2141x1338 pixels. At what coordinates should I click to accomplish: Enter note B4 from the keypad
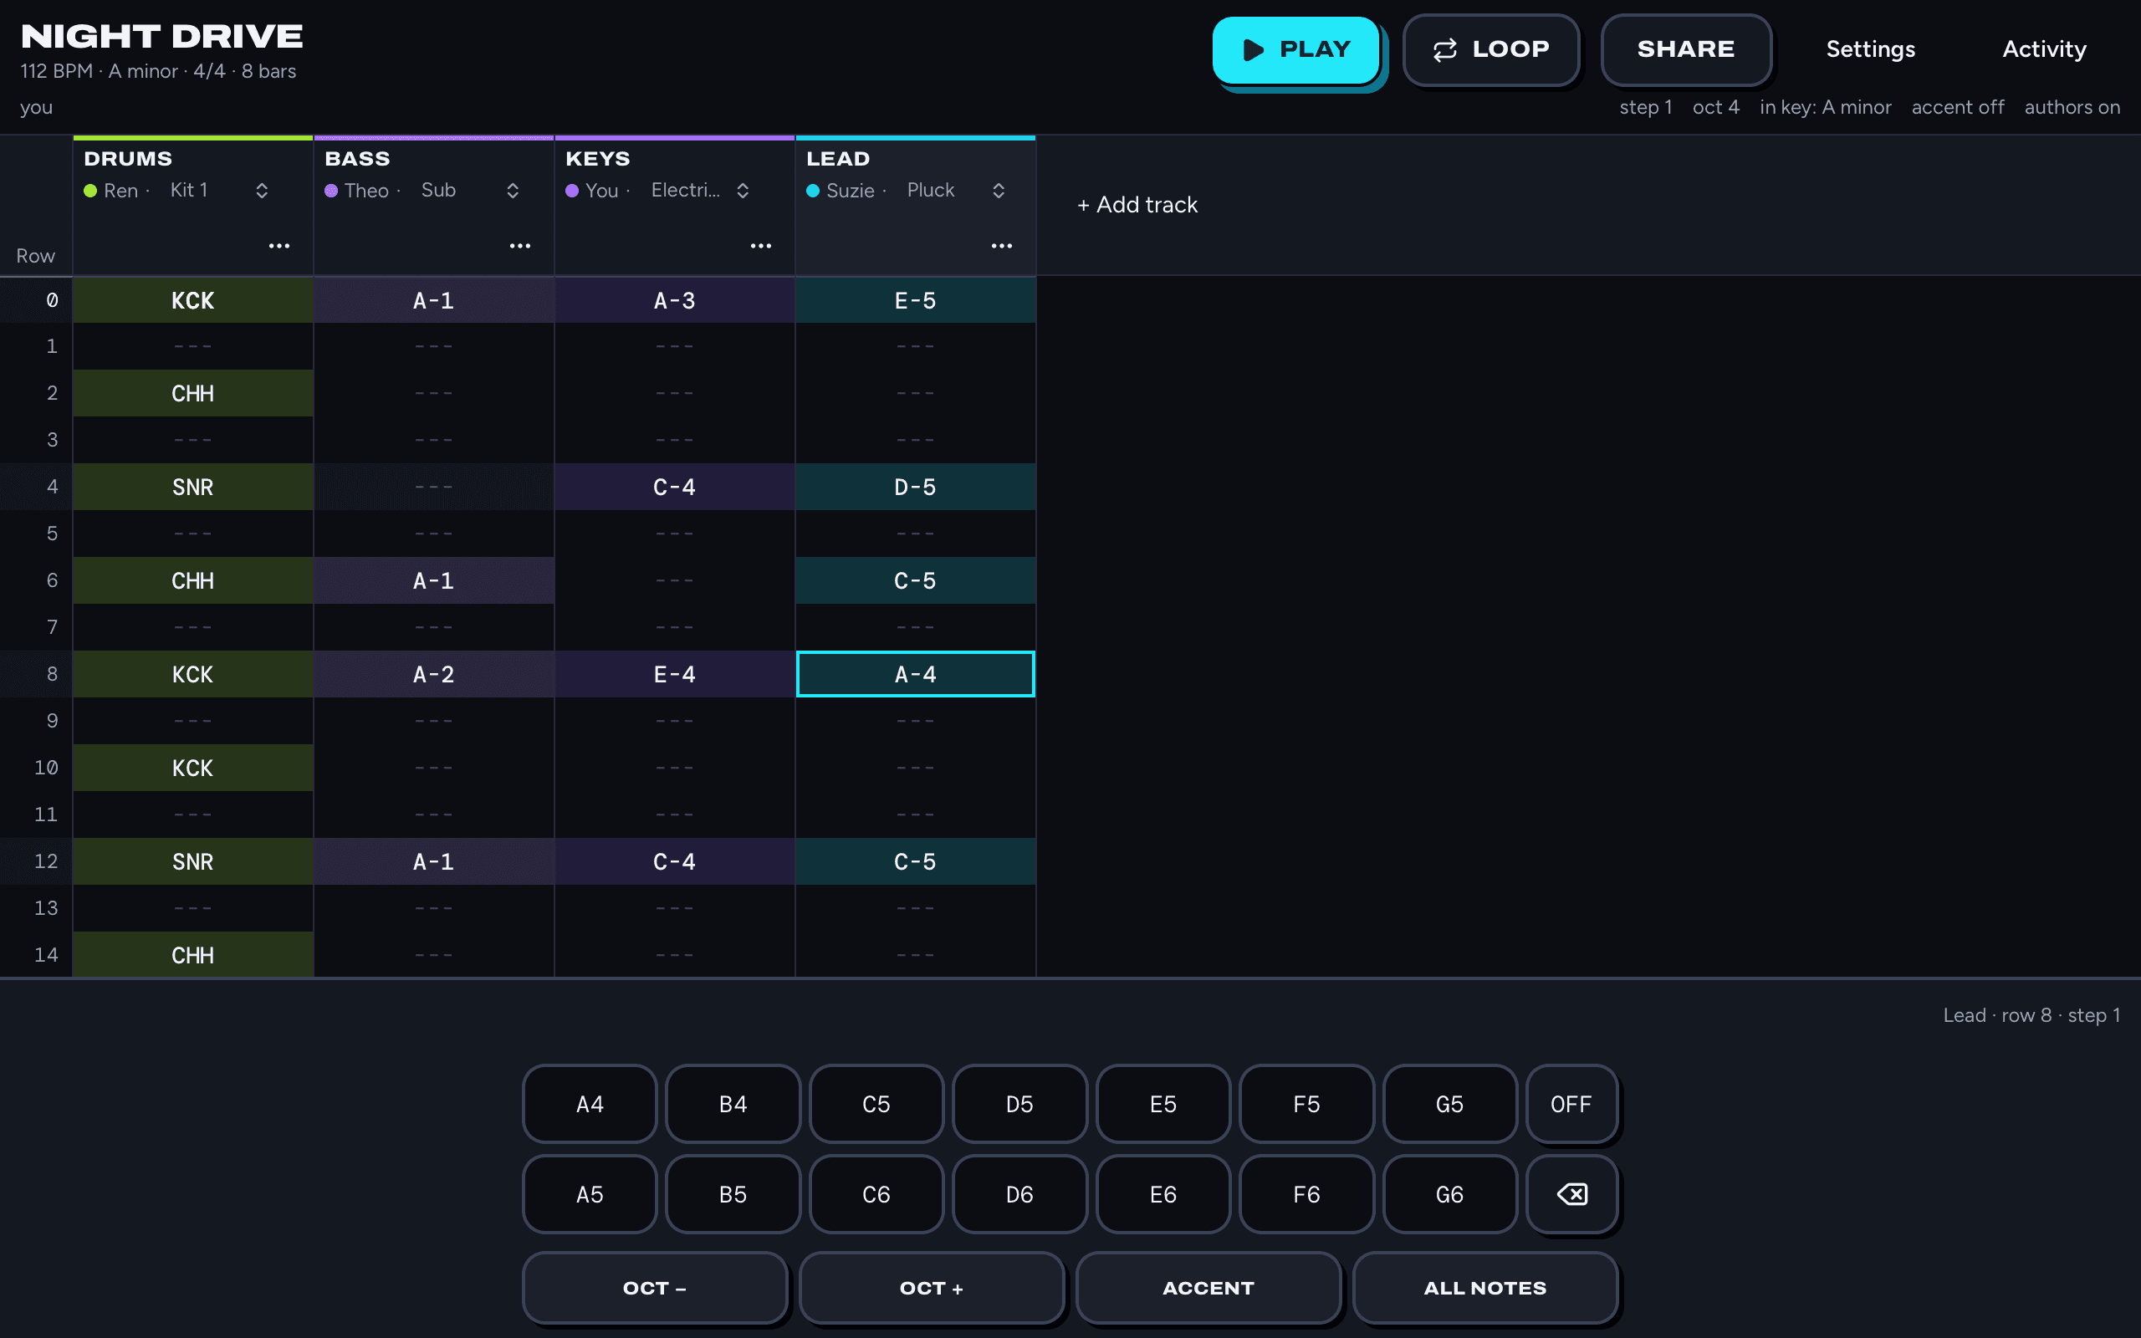(x=733, y=1104)
